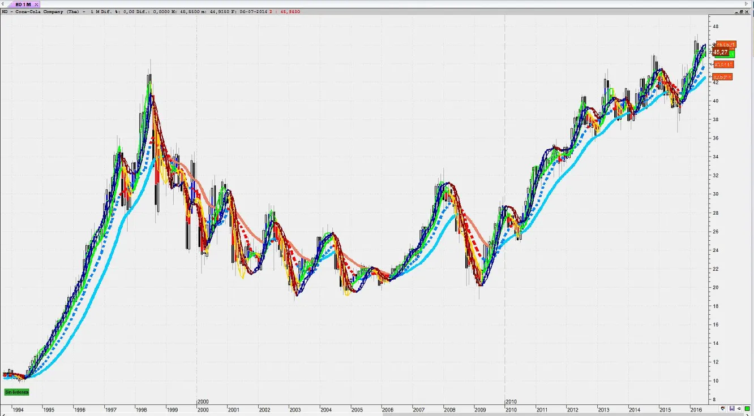This screenshot has height=416, width=754.
Task: Click the 2000 decade marker on time axis
Action: (x=203, y=401)
